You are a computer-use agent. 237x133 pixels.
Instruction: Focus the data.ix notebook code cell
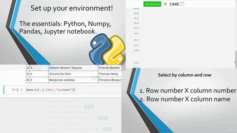point(73,90)
